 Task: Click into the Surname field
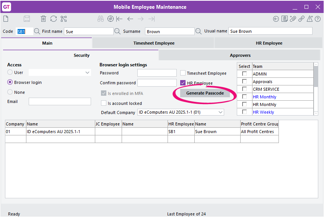tap(169, 31)
